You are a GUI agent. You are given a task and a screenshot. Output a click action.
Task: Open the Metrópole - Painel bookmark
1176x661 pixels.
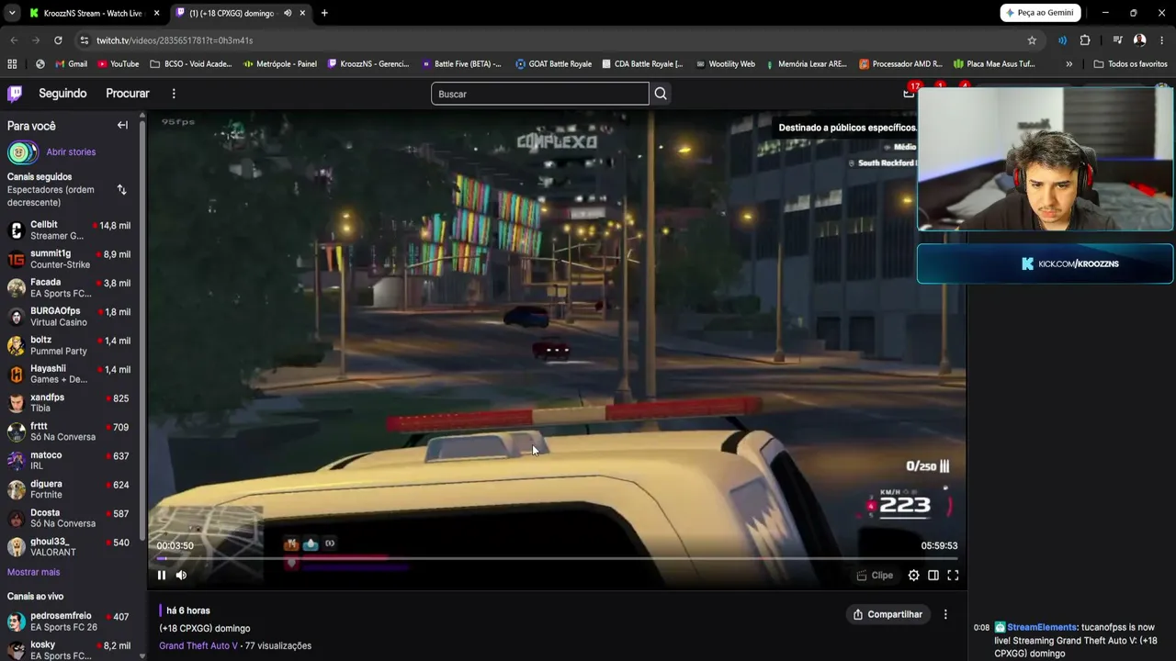pos(280,64)
